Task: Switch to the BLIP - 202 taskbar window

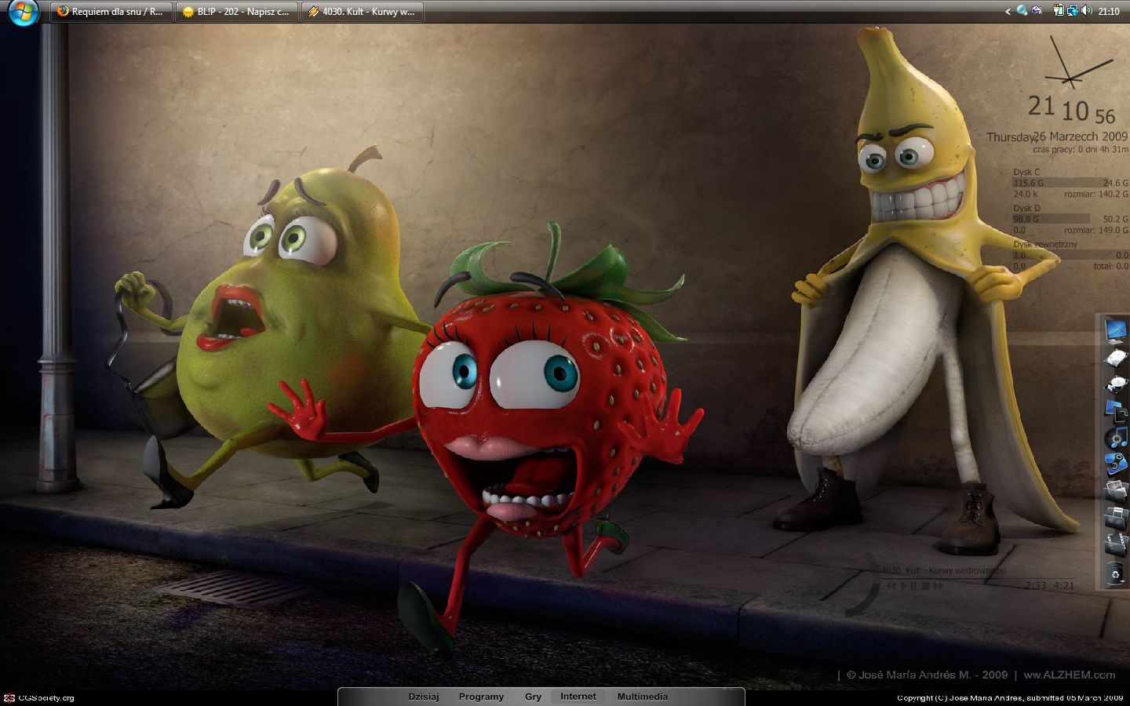Action: (236, 12)
